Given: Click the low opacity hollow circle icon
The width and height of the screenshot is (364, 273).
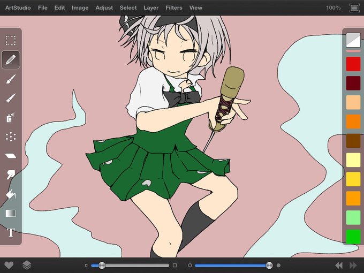Looking at the screenshot, I should coord(189,266).
